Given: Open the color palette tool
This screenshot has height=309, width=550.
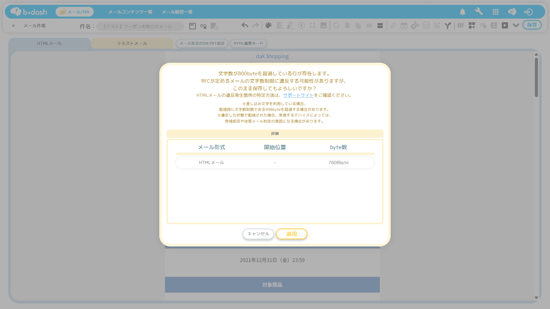Looking at the screenshot, I should [x=268, y=26].
